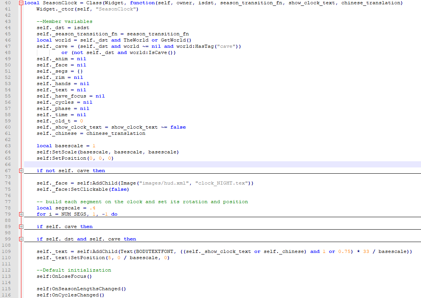Click the "--Default initialization" comment
The image size is (421, 298).
(x=74, y=270)
